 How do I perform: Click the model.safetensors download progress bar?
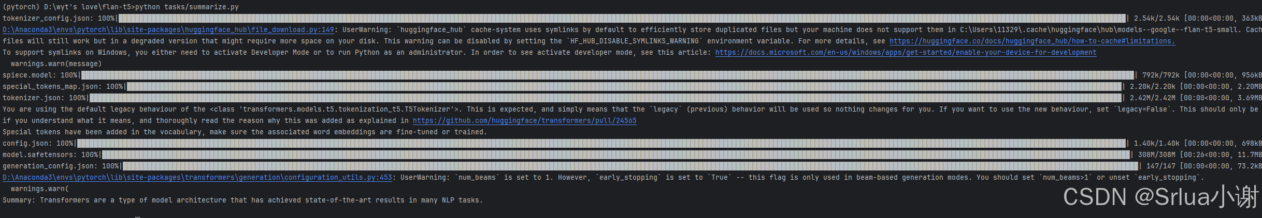coord(616,155)
